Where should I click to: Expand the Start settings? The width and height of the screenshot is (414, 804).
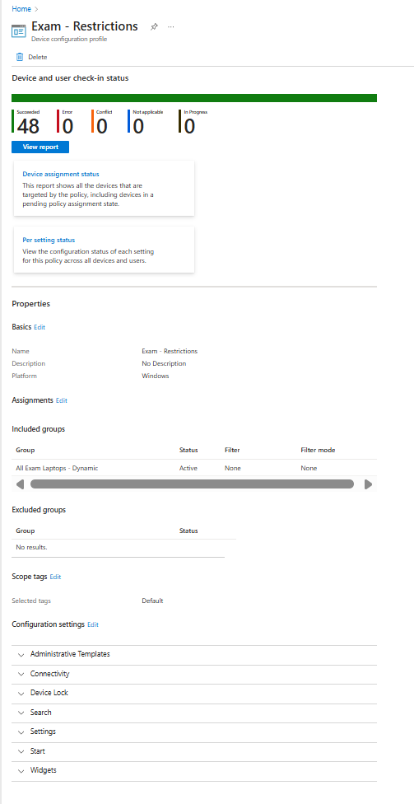tap(194, 751)
